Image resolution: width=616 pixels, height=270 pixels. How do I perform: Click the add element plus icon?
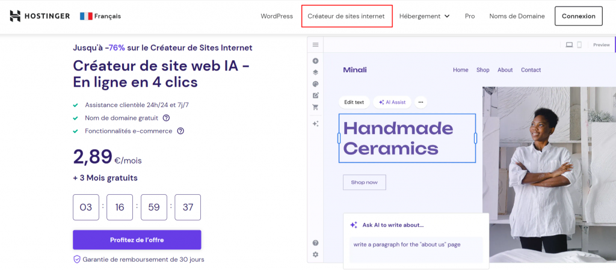(x=315, y=61)
